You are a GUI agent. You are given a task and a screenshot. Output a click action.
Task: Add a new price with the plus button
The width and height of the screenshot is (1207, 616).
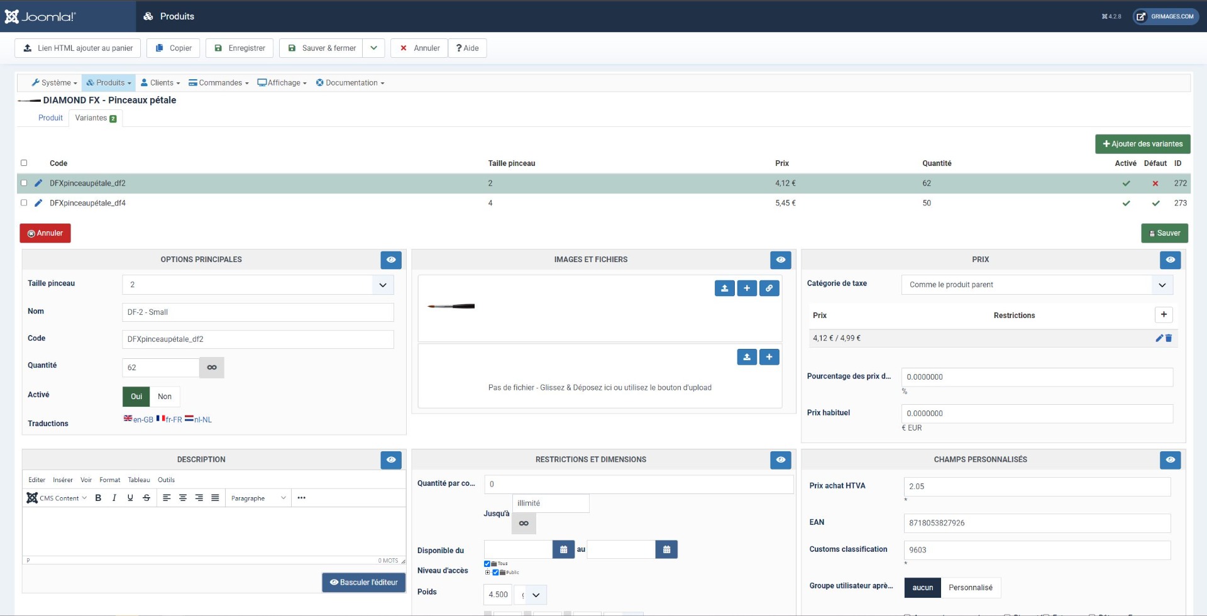[x=1164, y=315]
